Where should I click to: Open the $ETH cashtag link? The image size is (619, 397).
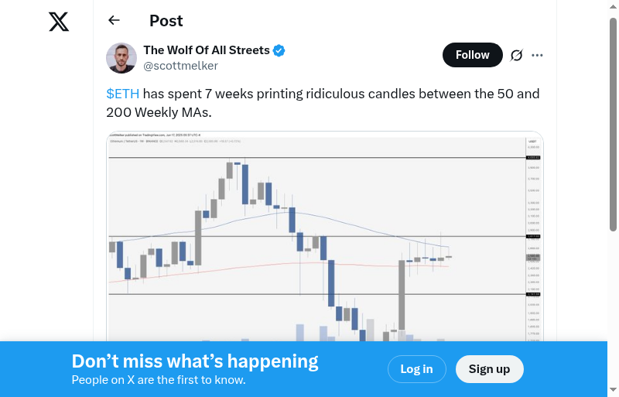pos(123,94)
